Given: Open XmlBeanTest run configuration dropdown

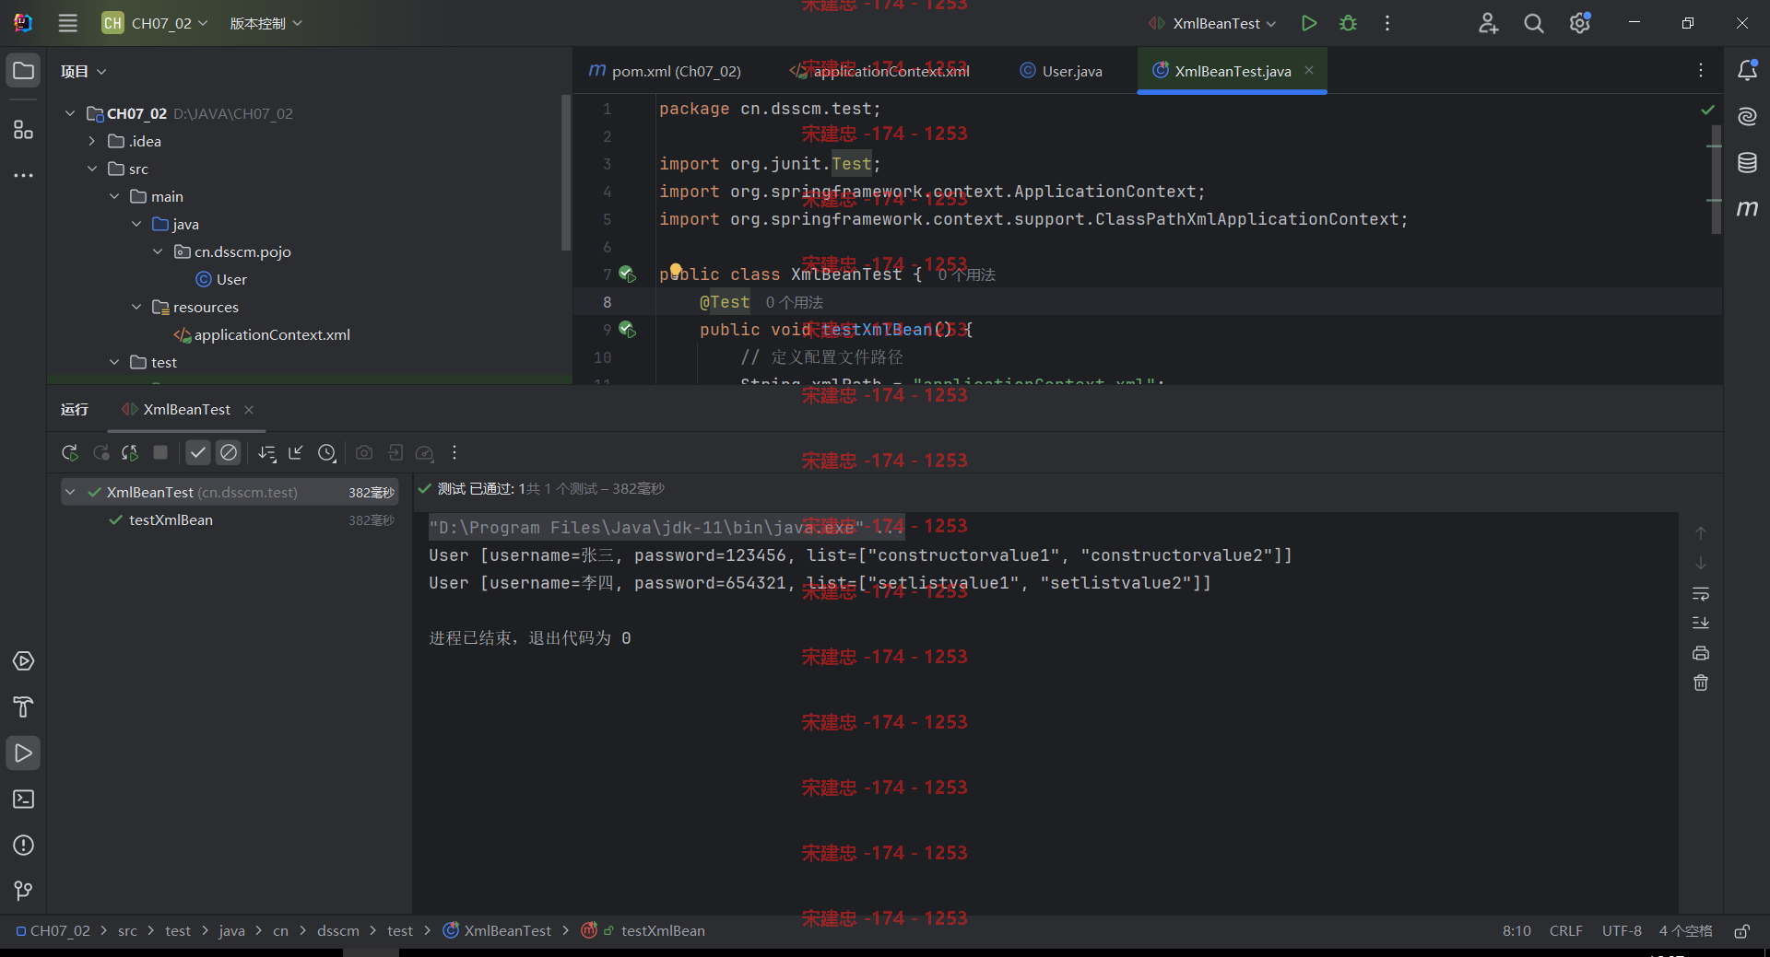Looking at the screenshot, I should click(1212, 23).
